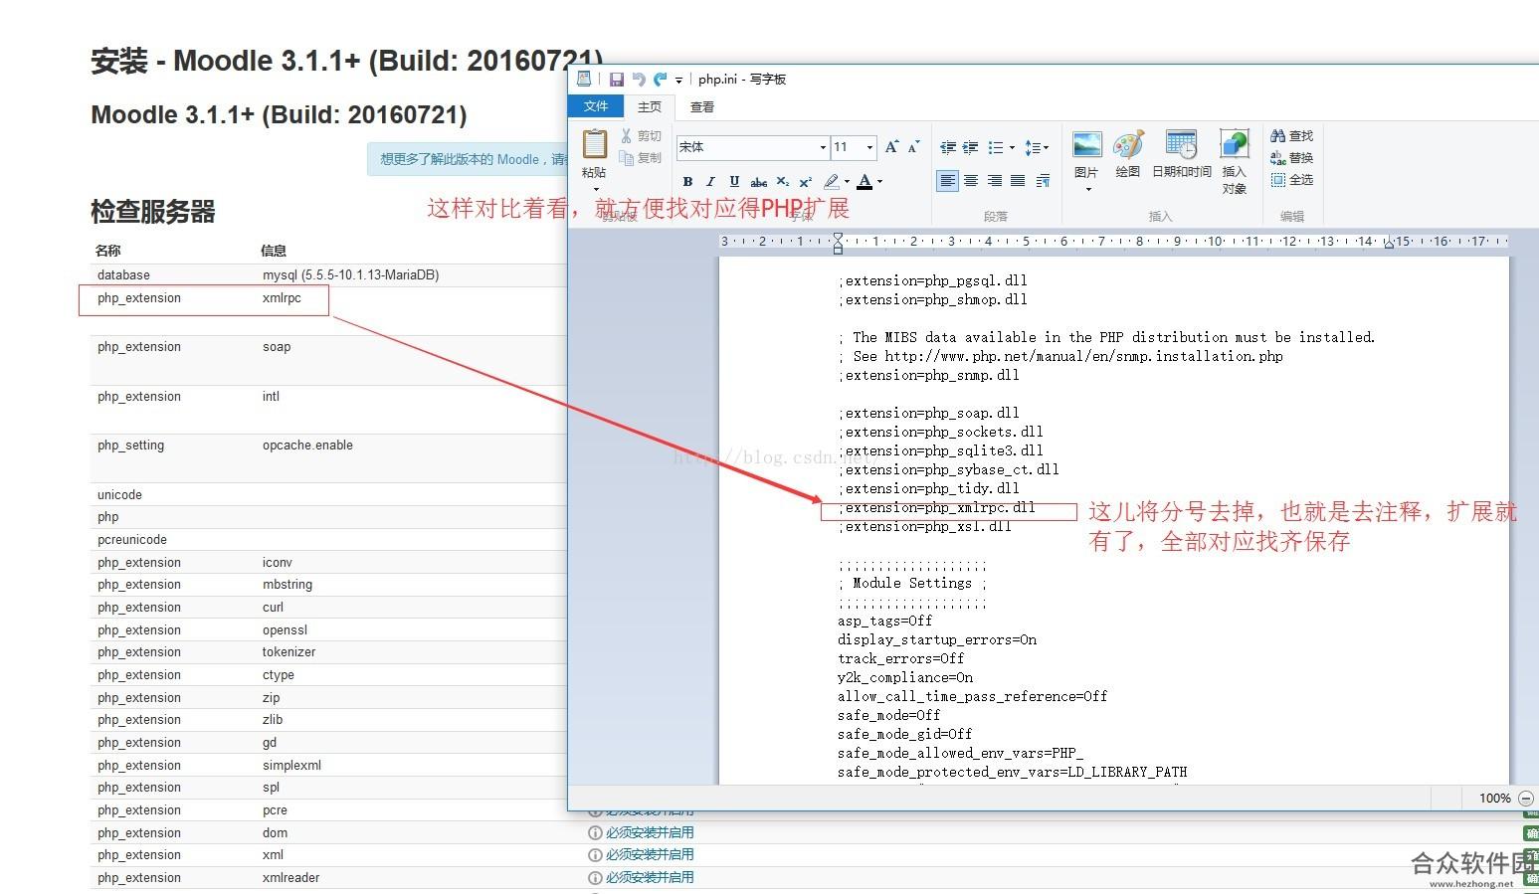Viewport: 1539px width, 894px height.
Task: Center-align the paragraph
Action: click(x=971, y=181)
